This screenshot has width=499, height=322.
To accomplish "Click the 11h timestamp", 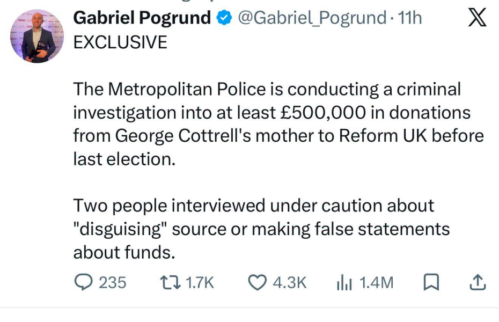I will (409, 18).
